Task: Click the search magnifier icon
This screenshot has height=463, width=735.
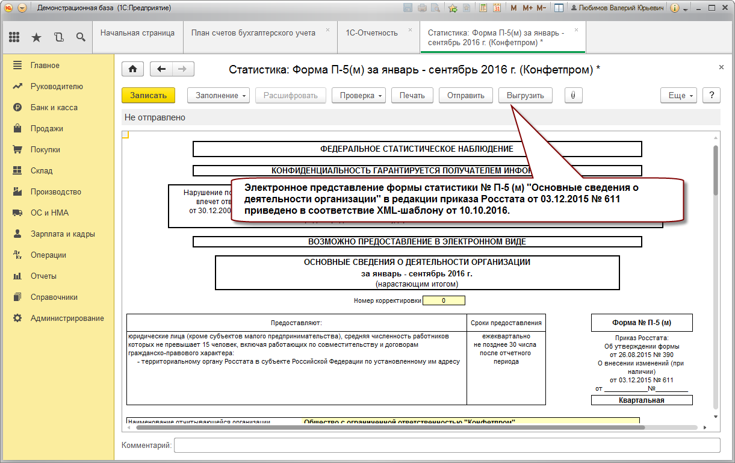Action: click(x=81, y=37)
